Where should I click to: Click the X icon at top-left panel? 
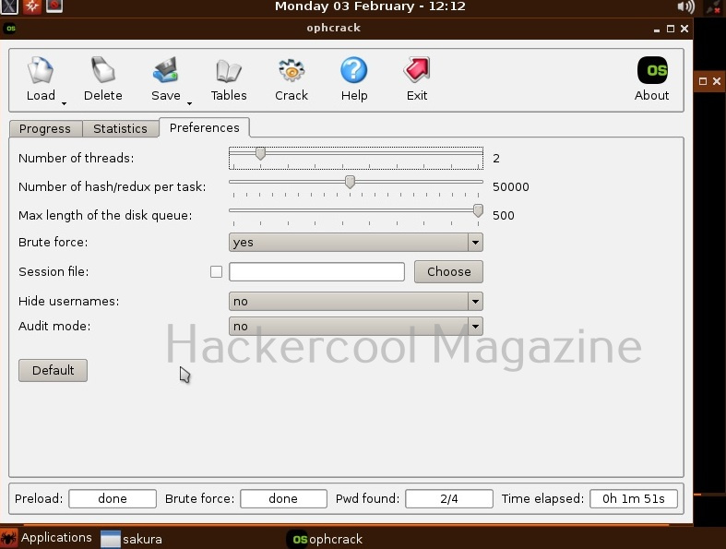(x=9, y=6)
